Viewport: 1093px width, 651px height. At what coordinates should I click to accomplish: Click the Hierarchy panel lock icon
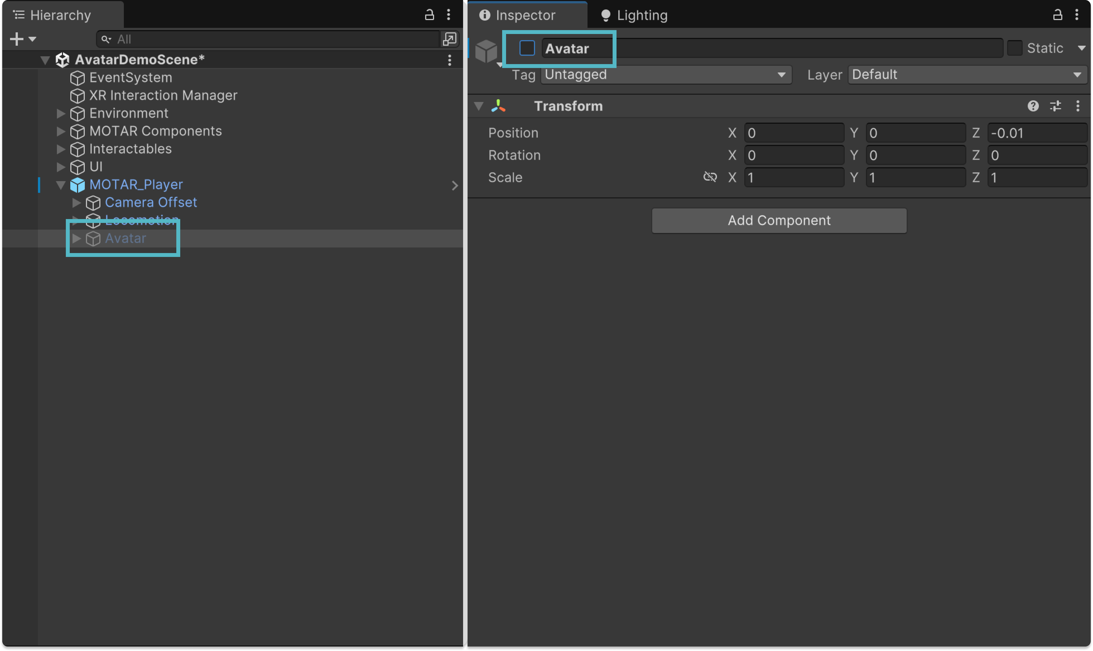[429, 15]
